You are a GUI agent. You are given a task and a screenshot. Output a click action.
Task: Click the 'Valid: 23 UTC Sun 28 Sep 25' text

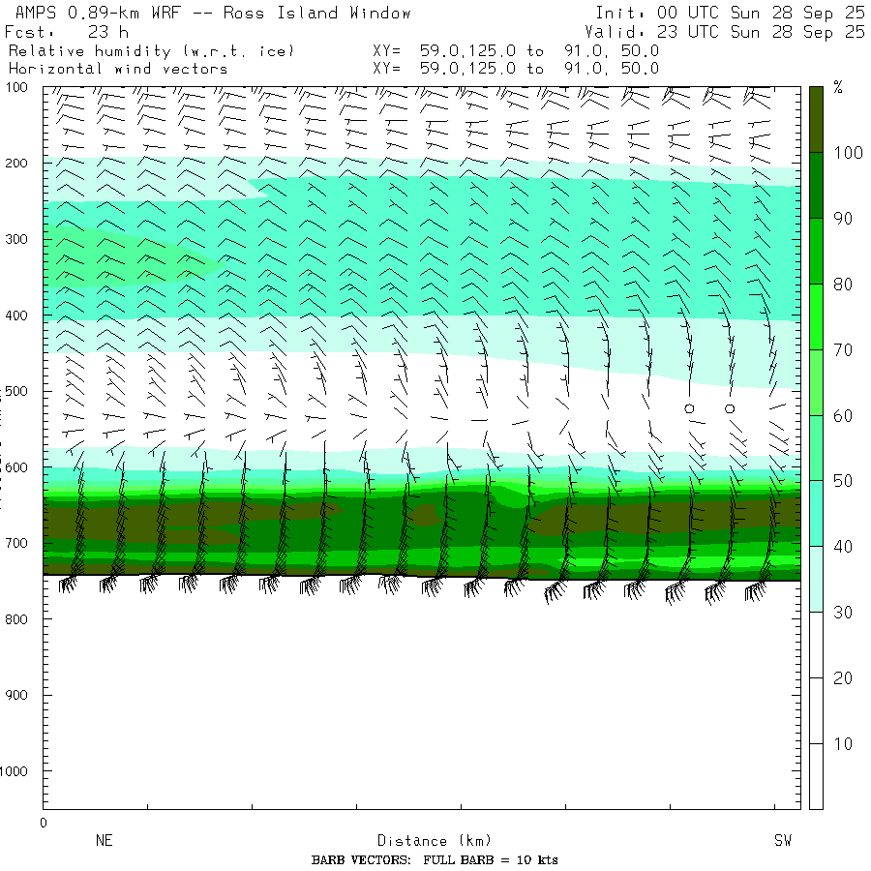coord(724,32)
